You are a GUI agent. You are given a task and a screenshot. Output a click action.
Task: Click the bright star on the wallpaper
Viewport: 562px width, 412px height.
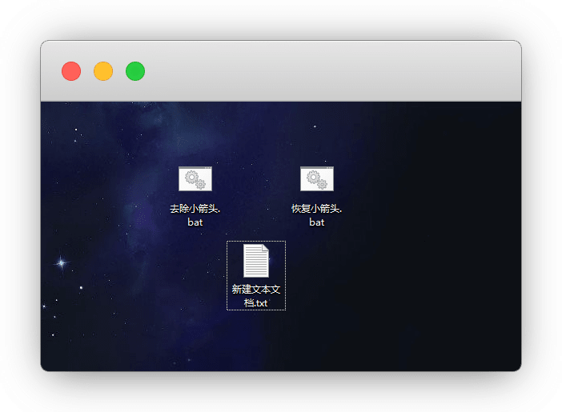click(x=61, y=262)
